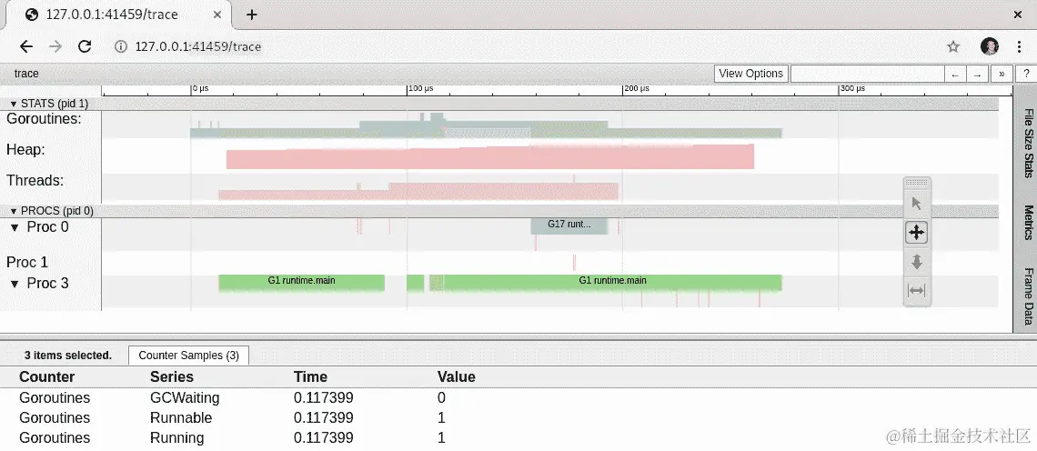Open help with the question mark button
The height and width of the screenshot is (451, 1037).
[1026, 74]
